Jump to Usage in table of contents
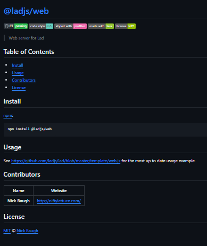The height and width of the screenshot is (246, 207). (18, 73)
